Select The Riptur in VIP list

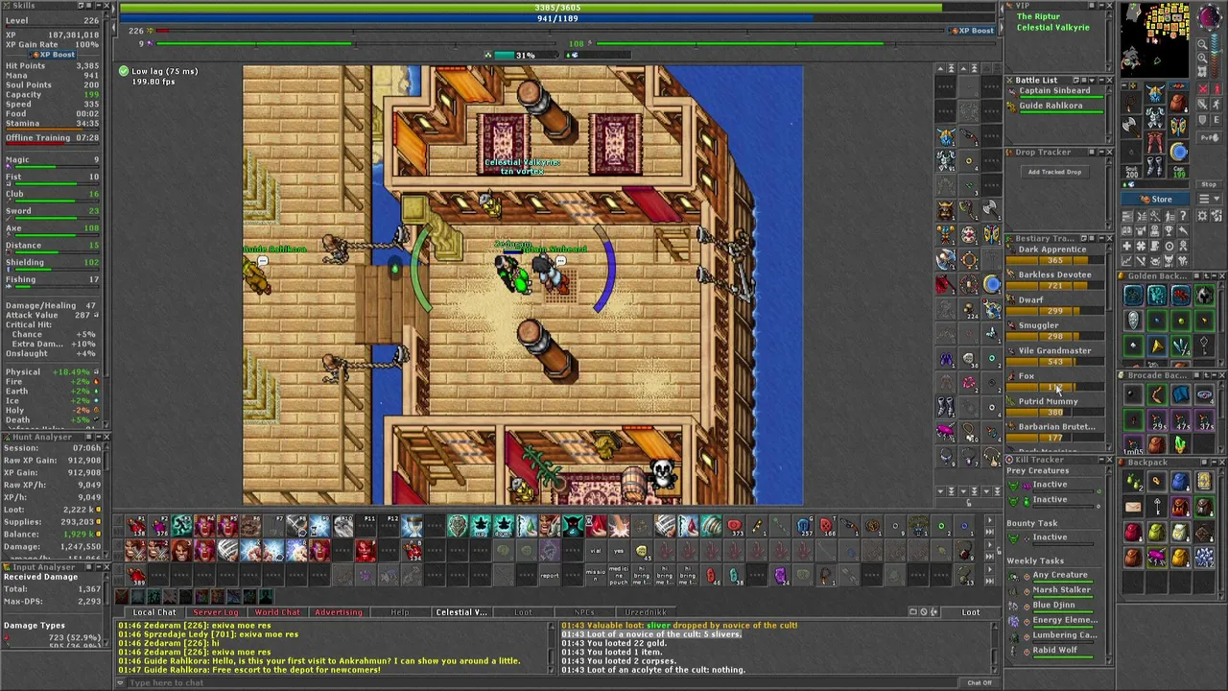click(1038, 17)
